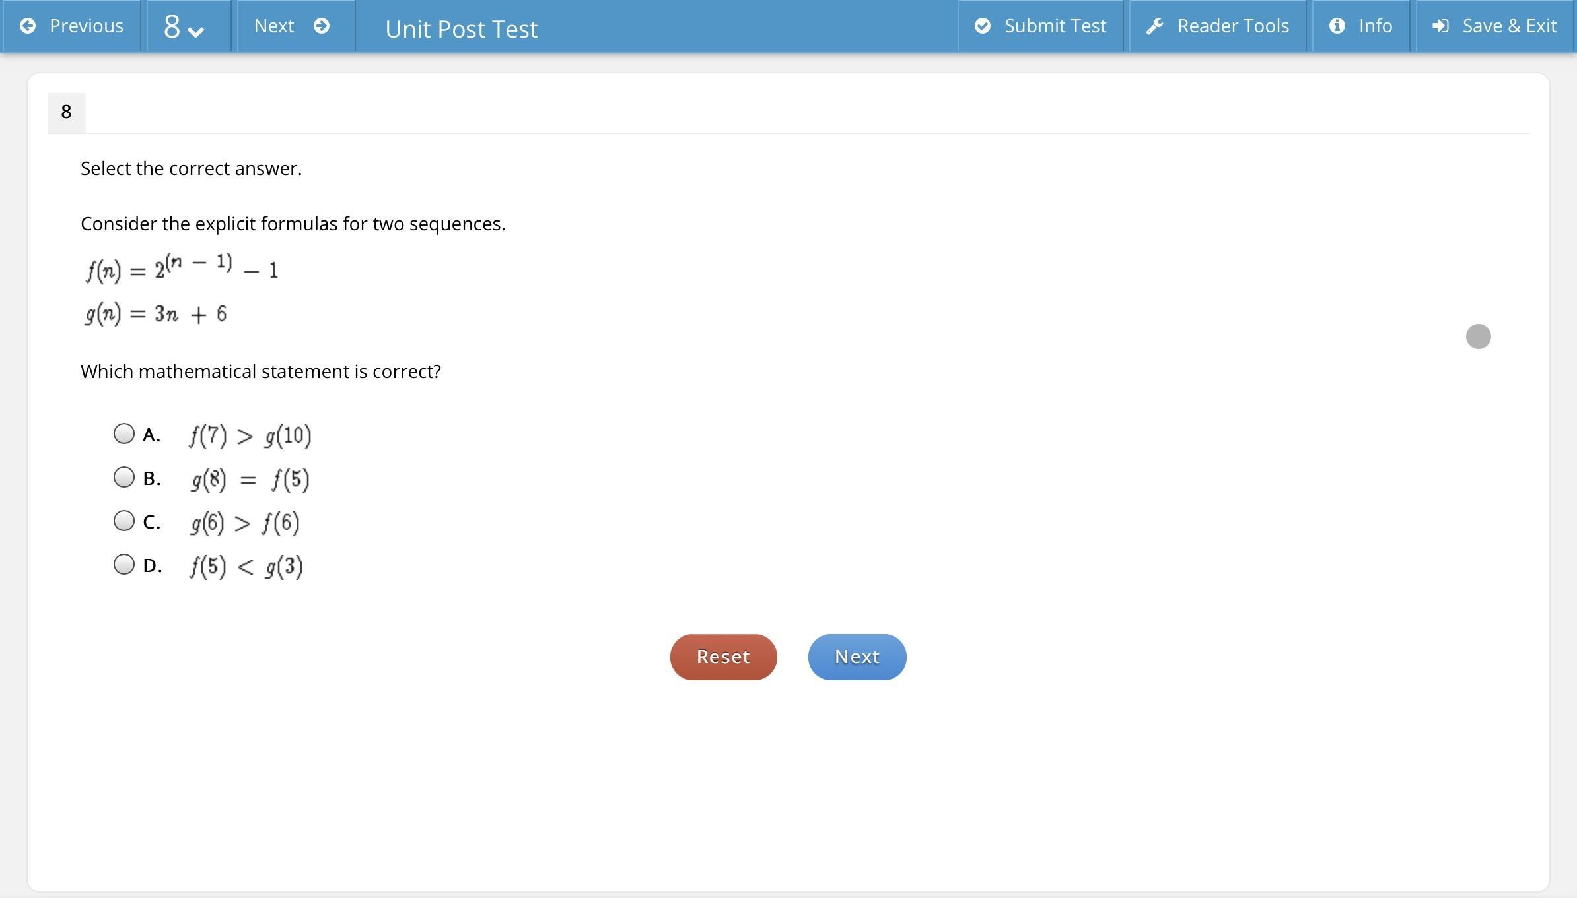The image size is (1577, 898).
Task: Click the chevron next to number 8
Action: pyautogui.click(x=196, y=30)
